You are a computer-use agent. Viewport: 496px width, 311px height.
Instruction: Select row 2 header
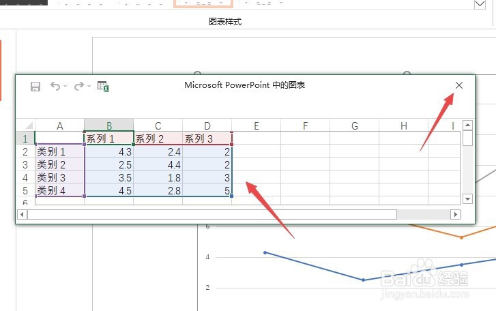25,151
